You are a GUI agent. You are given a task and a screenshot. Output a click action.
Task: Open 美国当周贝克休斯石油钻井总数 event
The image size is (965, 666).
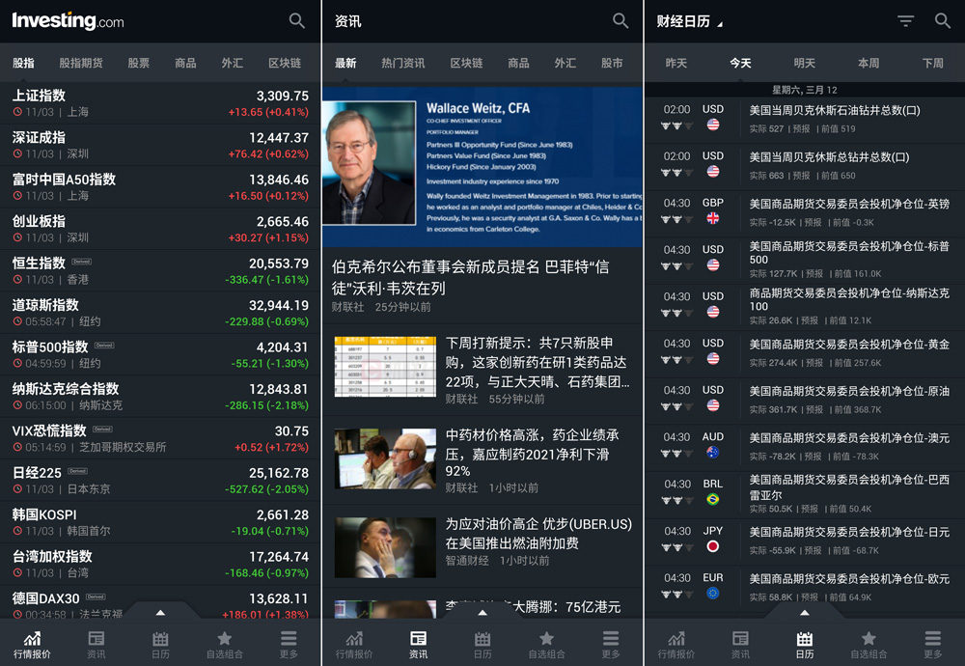click(805, 118)
